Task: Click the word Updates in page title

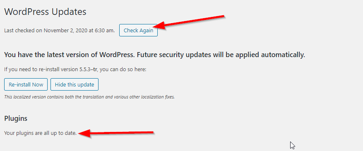Action: pyautogui.click(x=69, y=12)
